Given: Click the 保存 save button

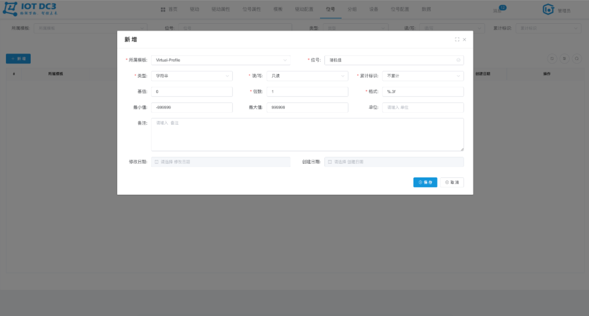Looking at the screenshot, I should pyautogui.click(x=425, y=182).
